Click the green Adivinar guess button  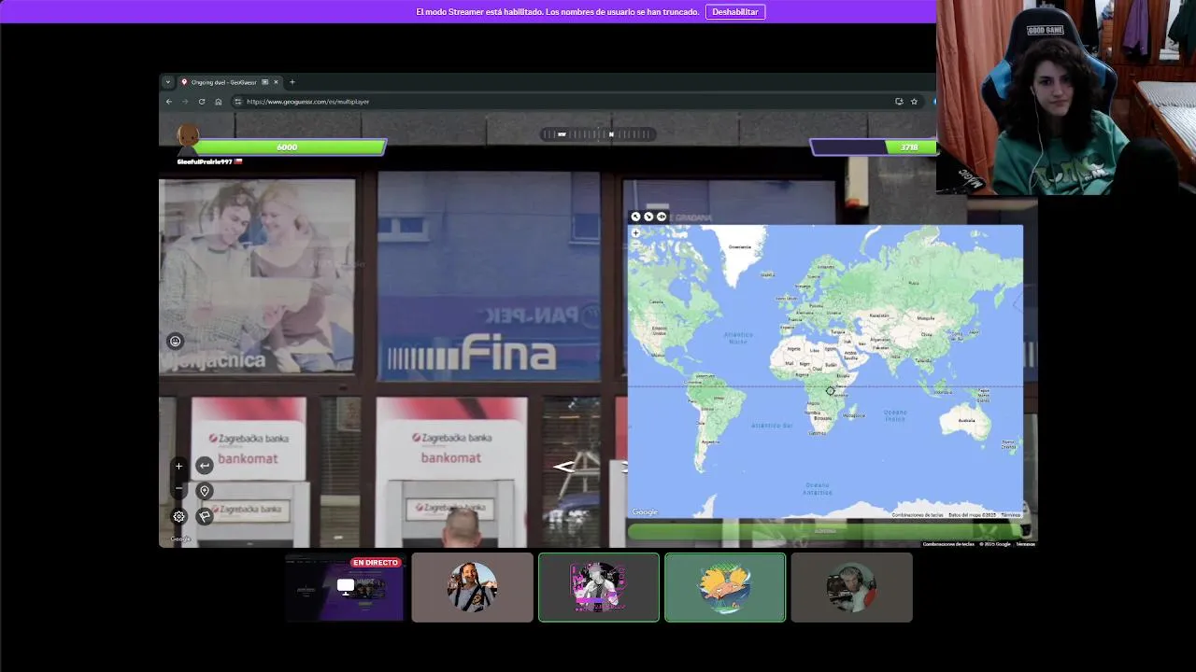click(825, 531)
